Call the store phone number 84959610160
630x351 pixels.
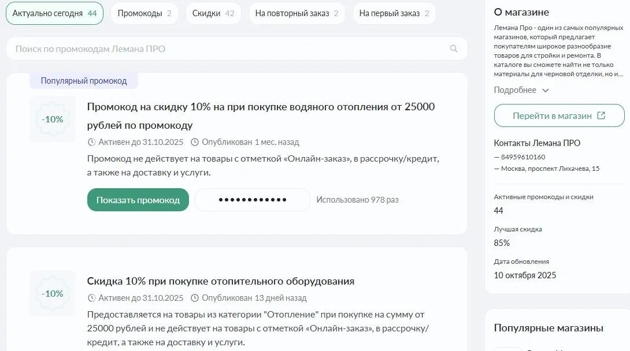pyautogui.click(x=523, y=156)
